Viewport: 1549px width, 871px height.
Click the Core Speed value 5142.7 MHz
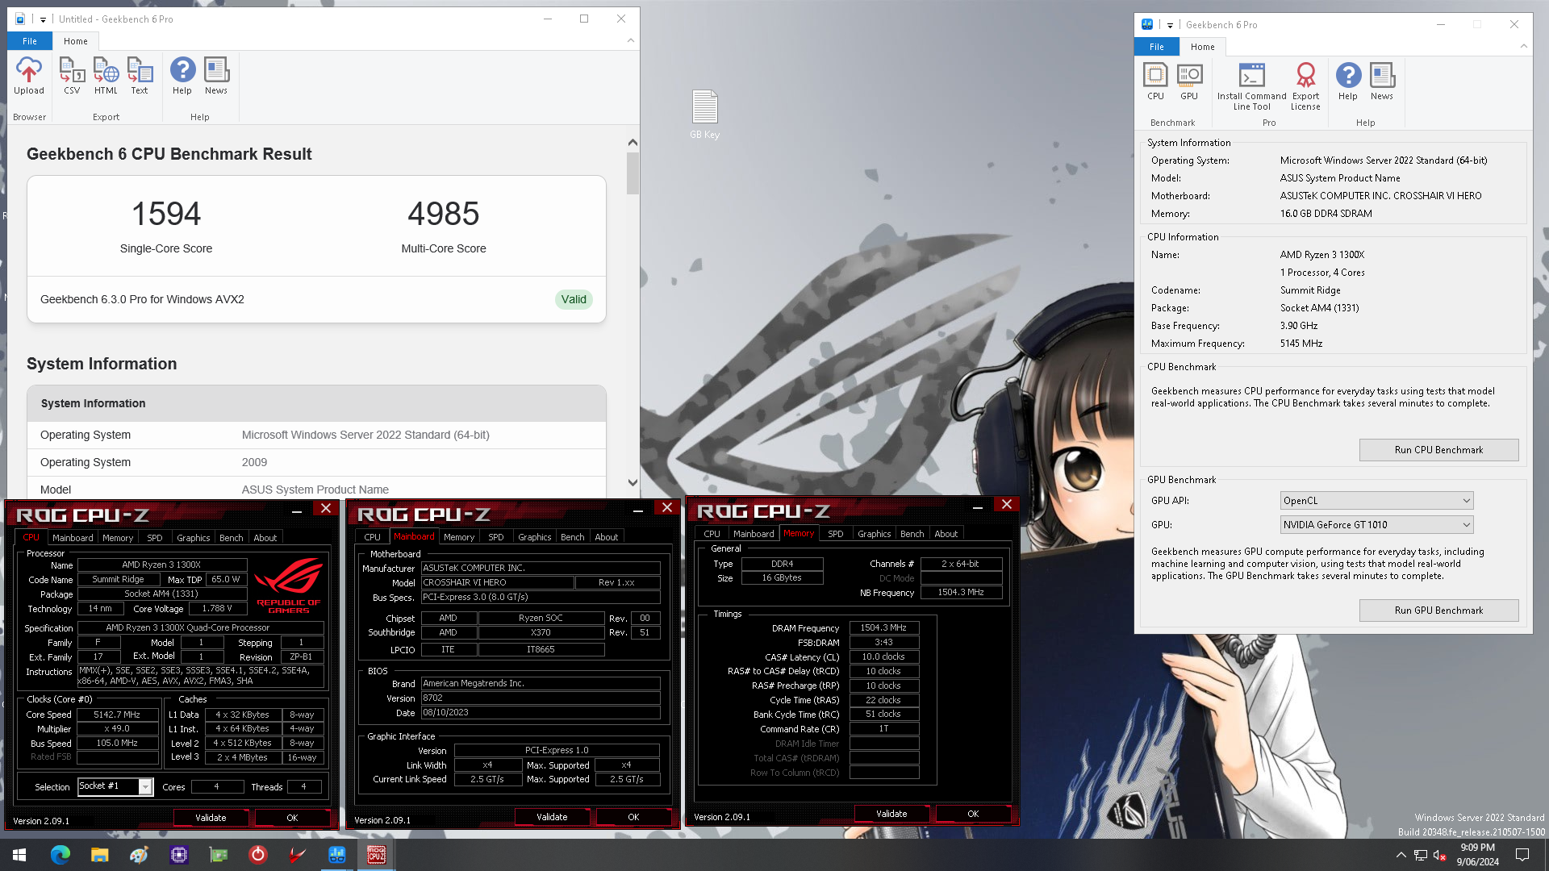pos(118,715)
